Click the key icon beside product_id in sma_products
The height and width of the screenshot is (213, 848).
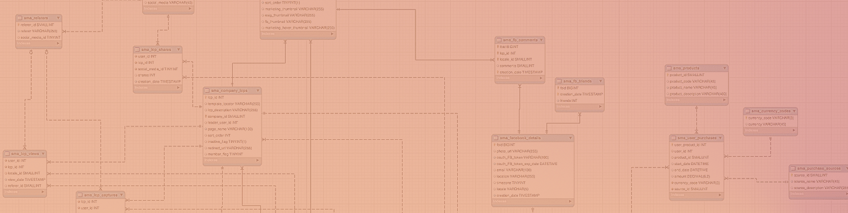click(x=668, y=75)
